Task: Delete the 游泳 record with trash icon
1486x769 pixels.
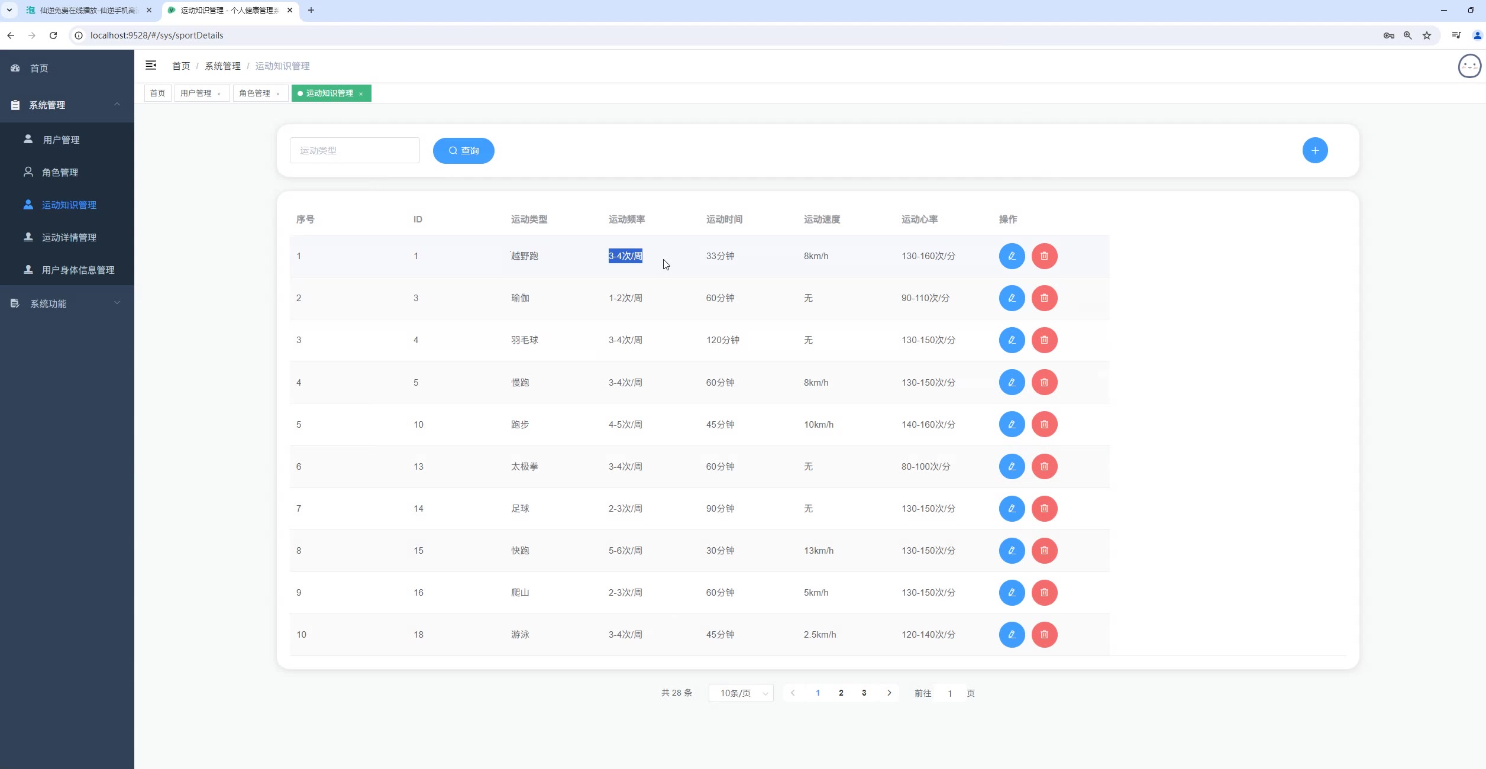Action: point(1044,635)
